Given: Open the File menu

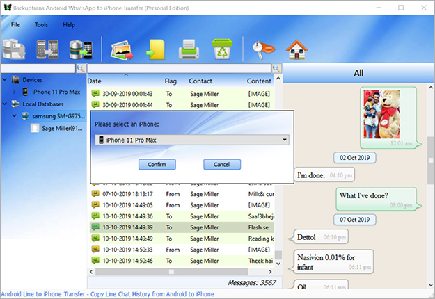Looking at the screenshot, I should [15, 24].
